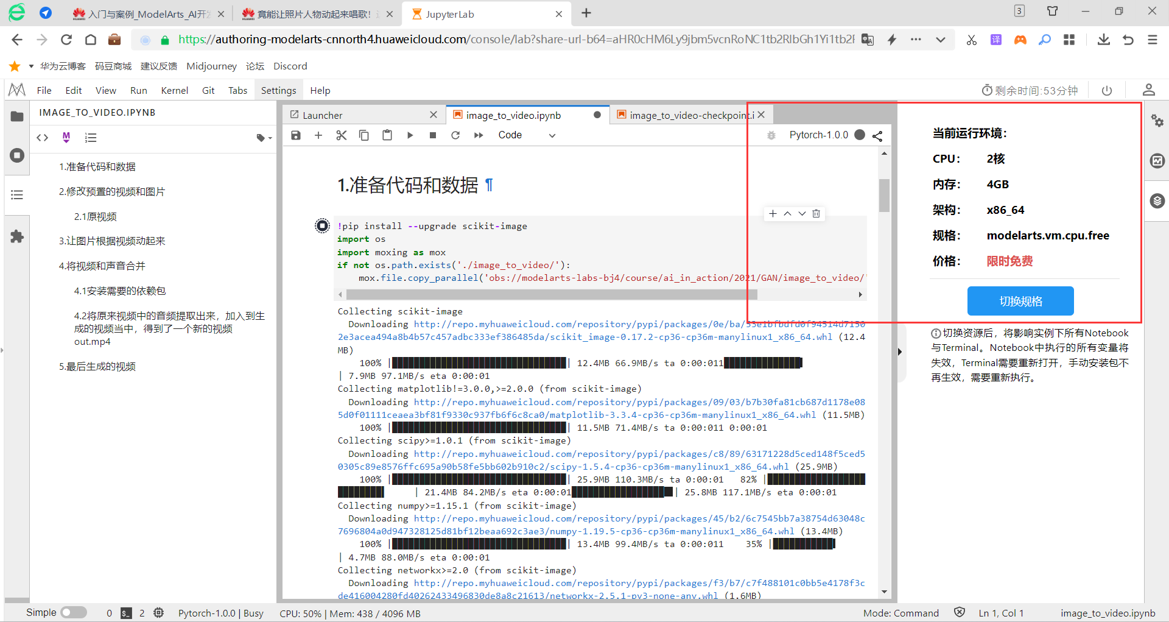This screenshot has width=1169, height=622.
Task: Open running terminals and kernels sidebar icon
Action: coord(17,155)
